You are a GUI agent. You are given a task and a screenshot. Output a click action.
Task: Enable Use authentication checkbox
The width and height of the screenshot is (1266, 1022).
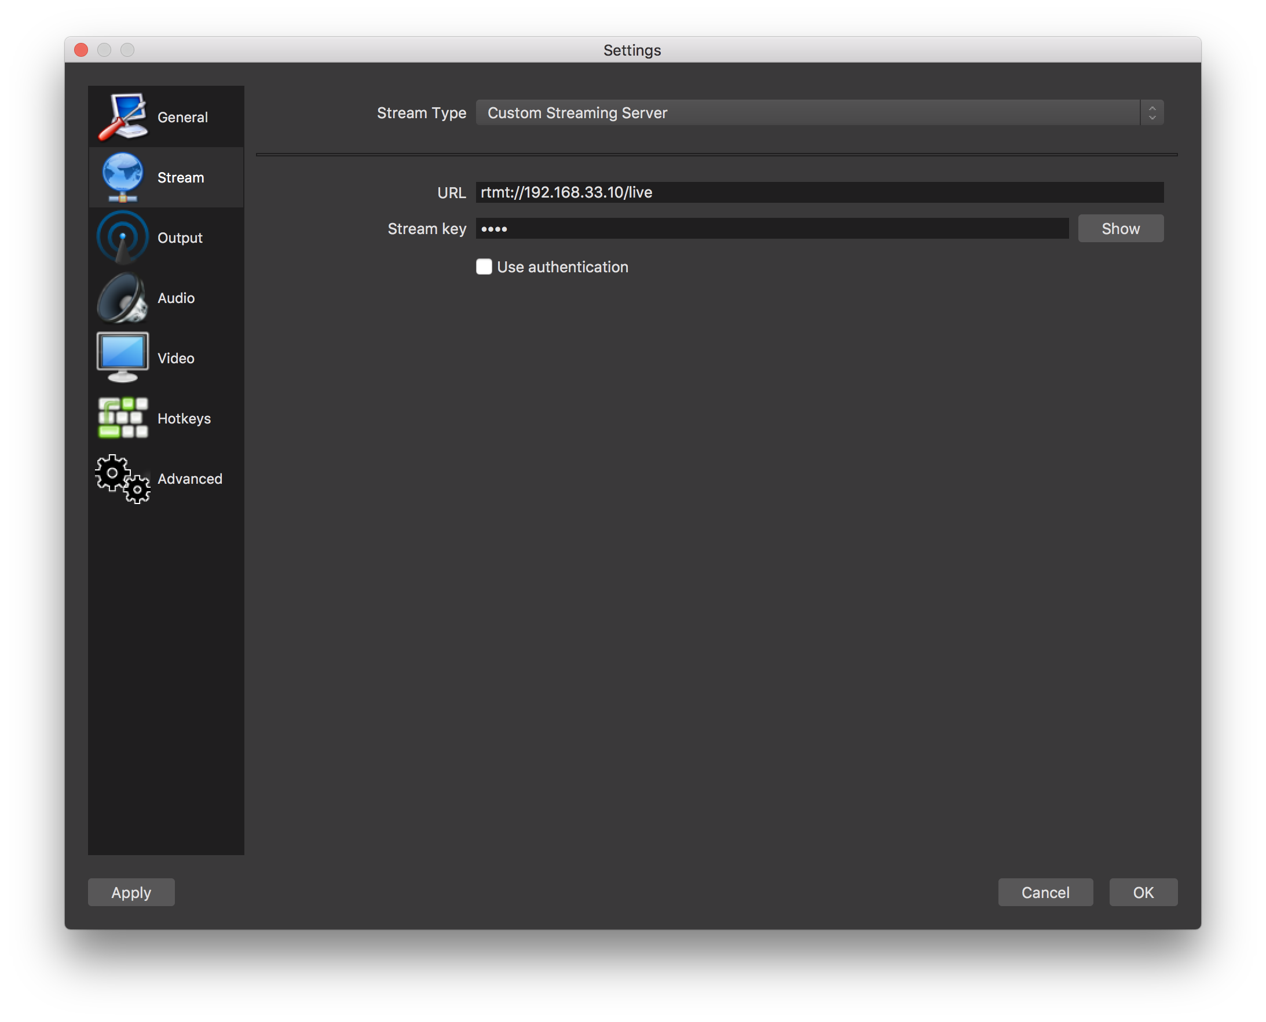pos(482,266)
